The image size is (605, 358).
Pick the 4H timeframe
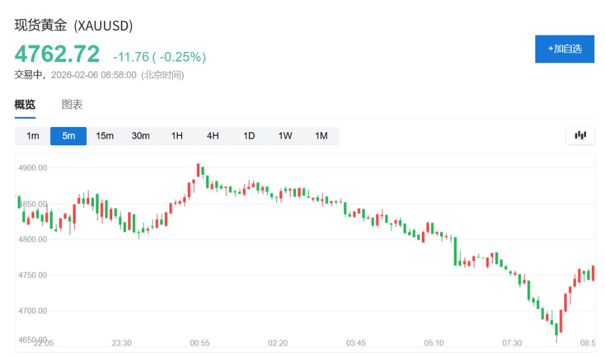213,136
